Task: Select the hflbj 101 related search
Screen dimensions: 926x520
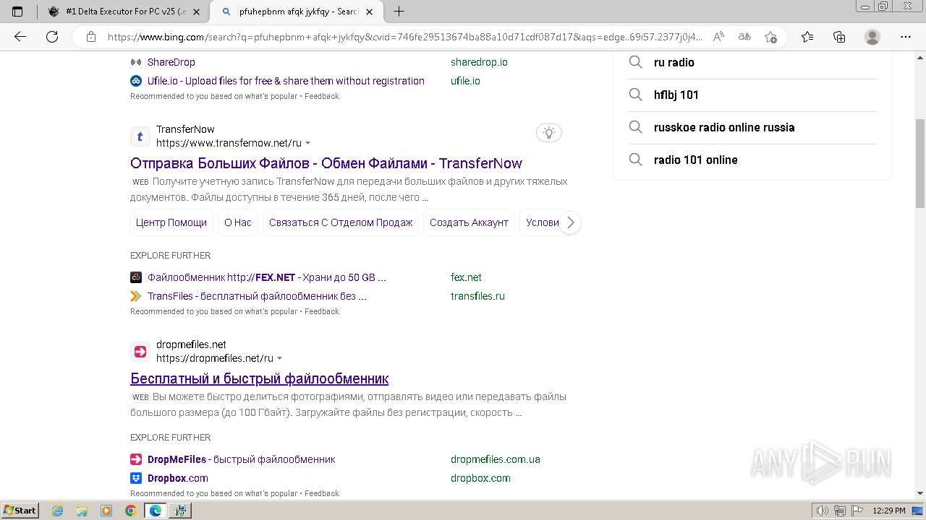Action: pyautogui.click(x=752, y=95)
